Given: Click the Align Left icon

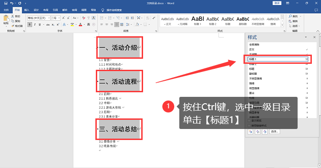Looking at the screenshot, I should click(x=101, y=25).
